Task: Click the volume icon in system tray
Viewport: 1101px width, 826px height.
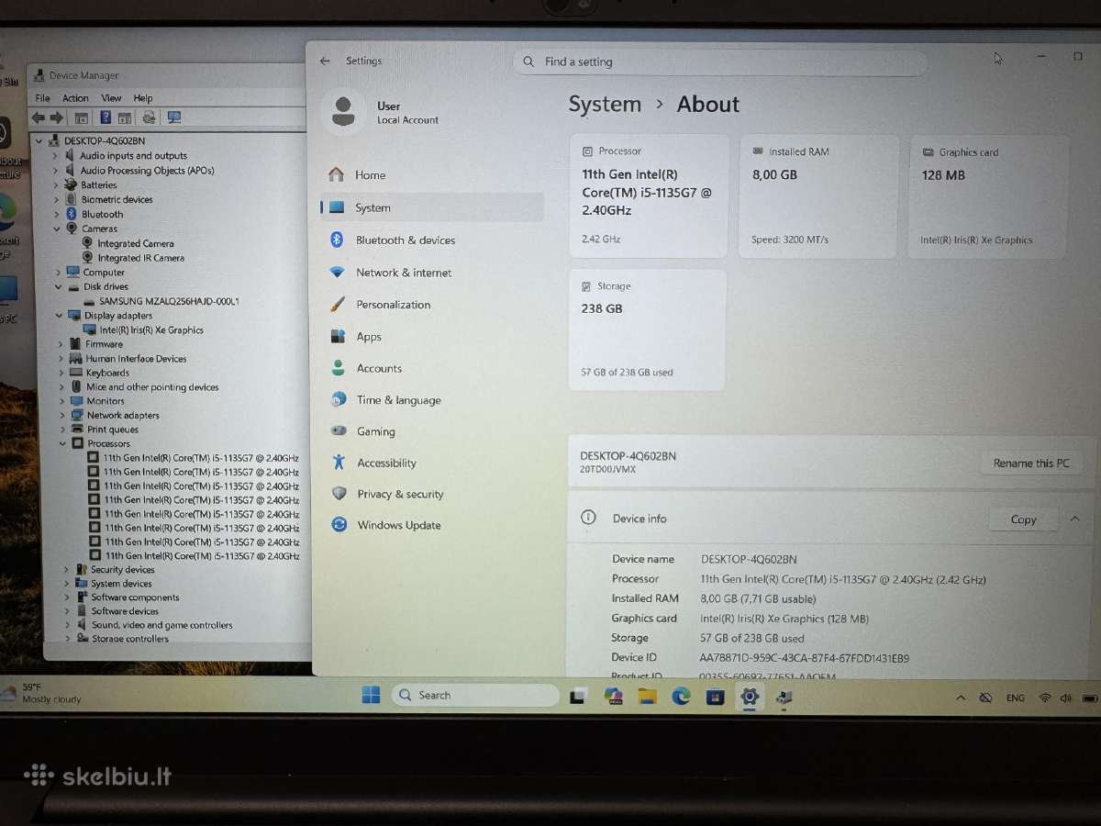Action: pos(1066,698)
